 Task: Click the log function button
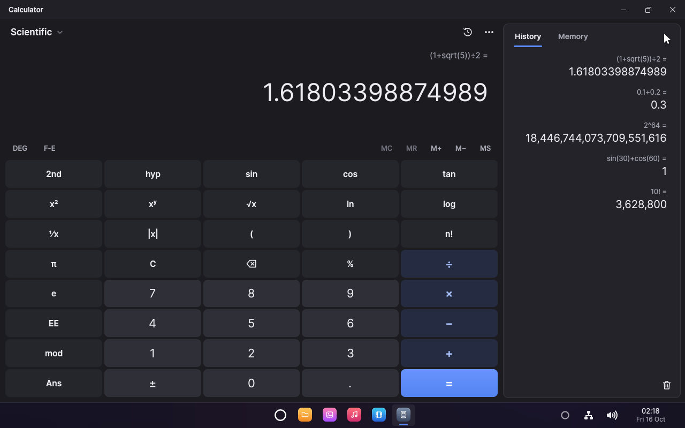coord(449,204)
